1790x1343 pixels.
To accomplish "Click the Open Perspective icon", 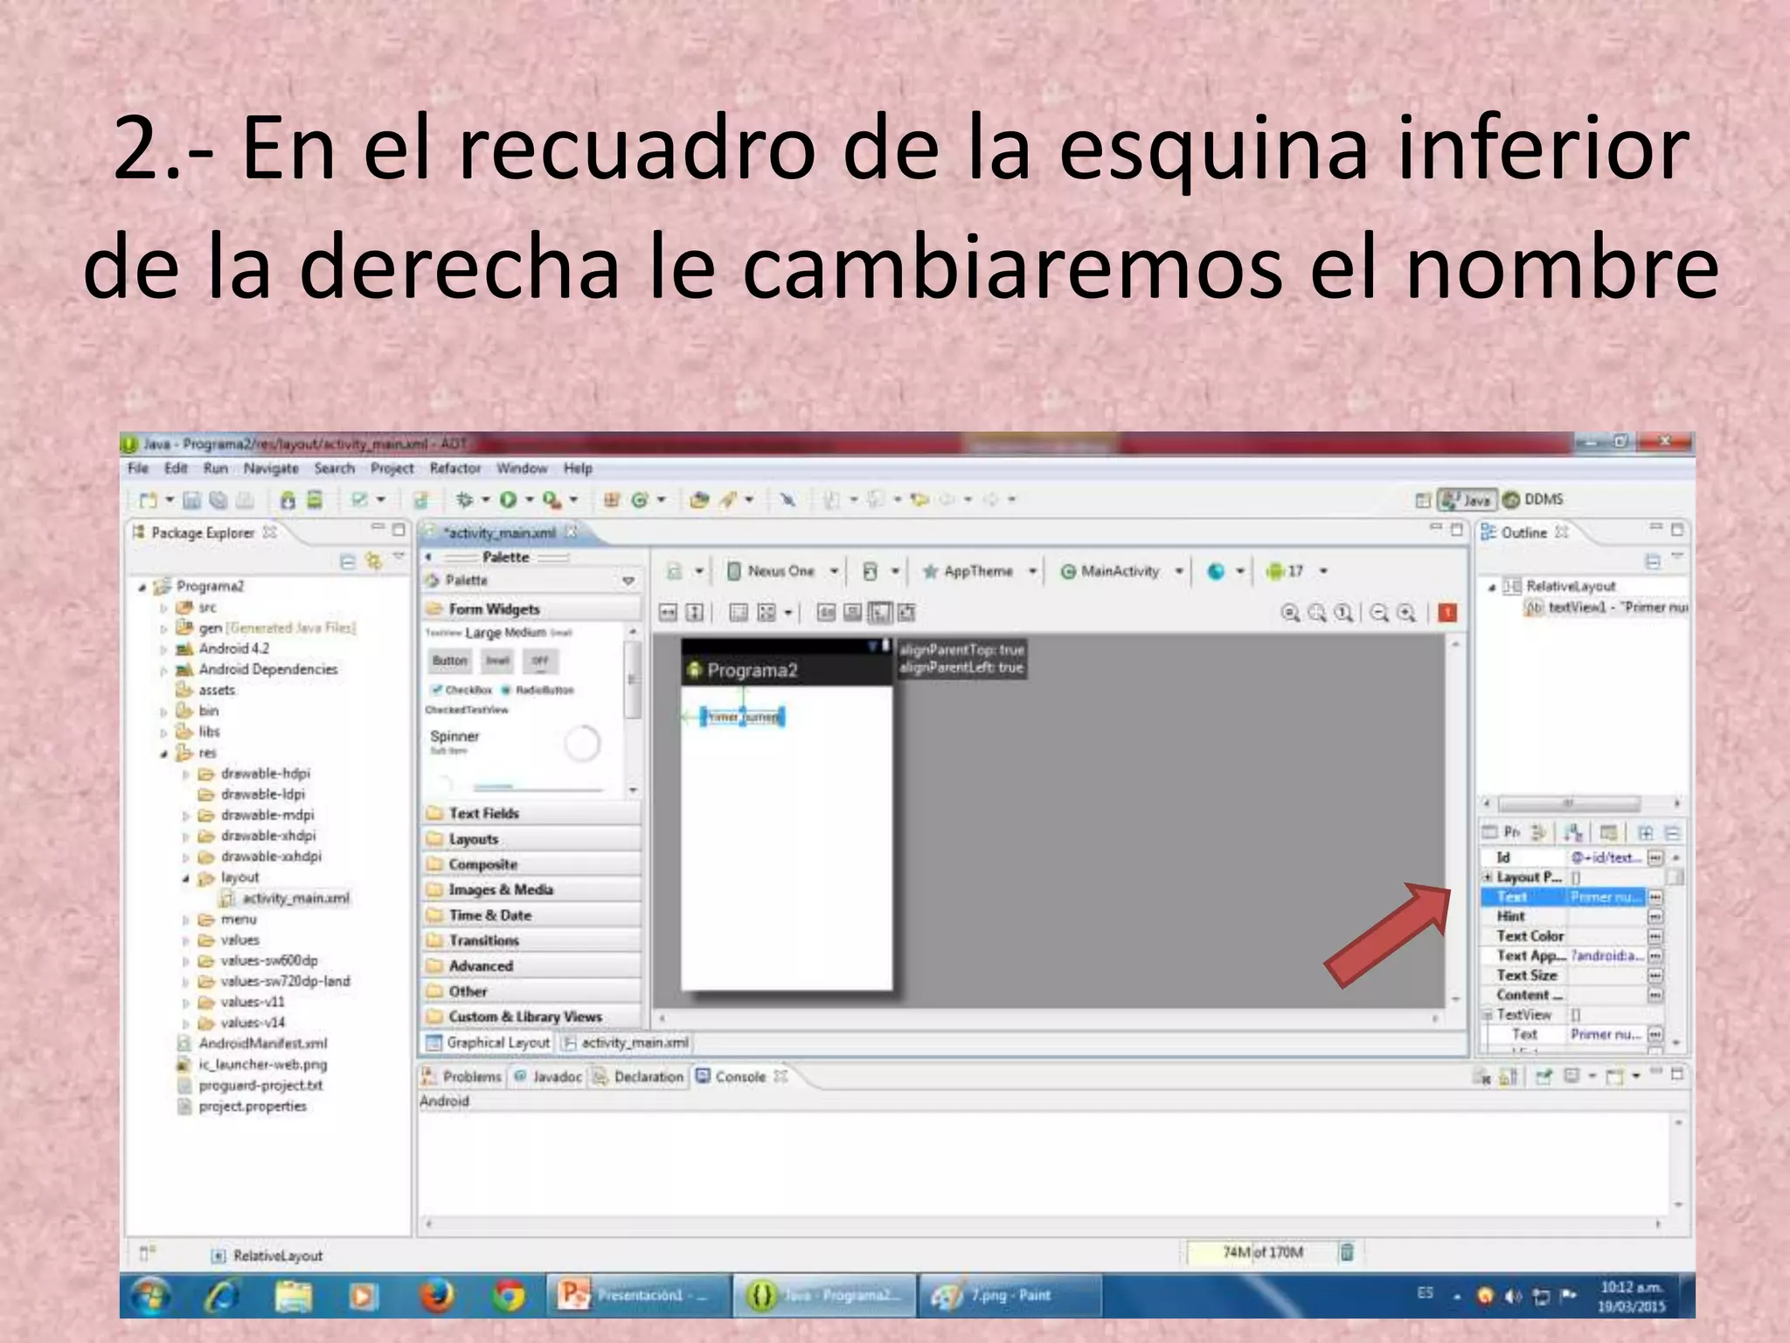I will tap(1423, 500).
